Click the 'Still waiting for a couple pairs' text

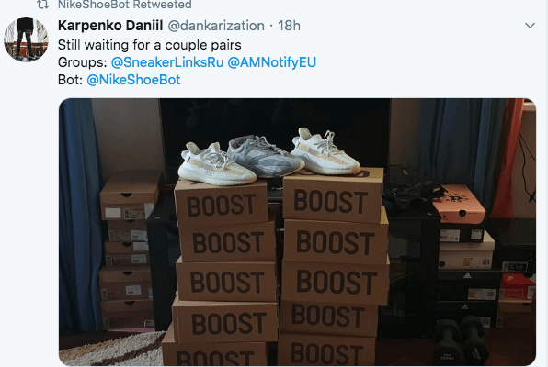coord(150,45)
